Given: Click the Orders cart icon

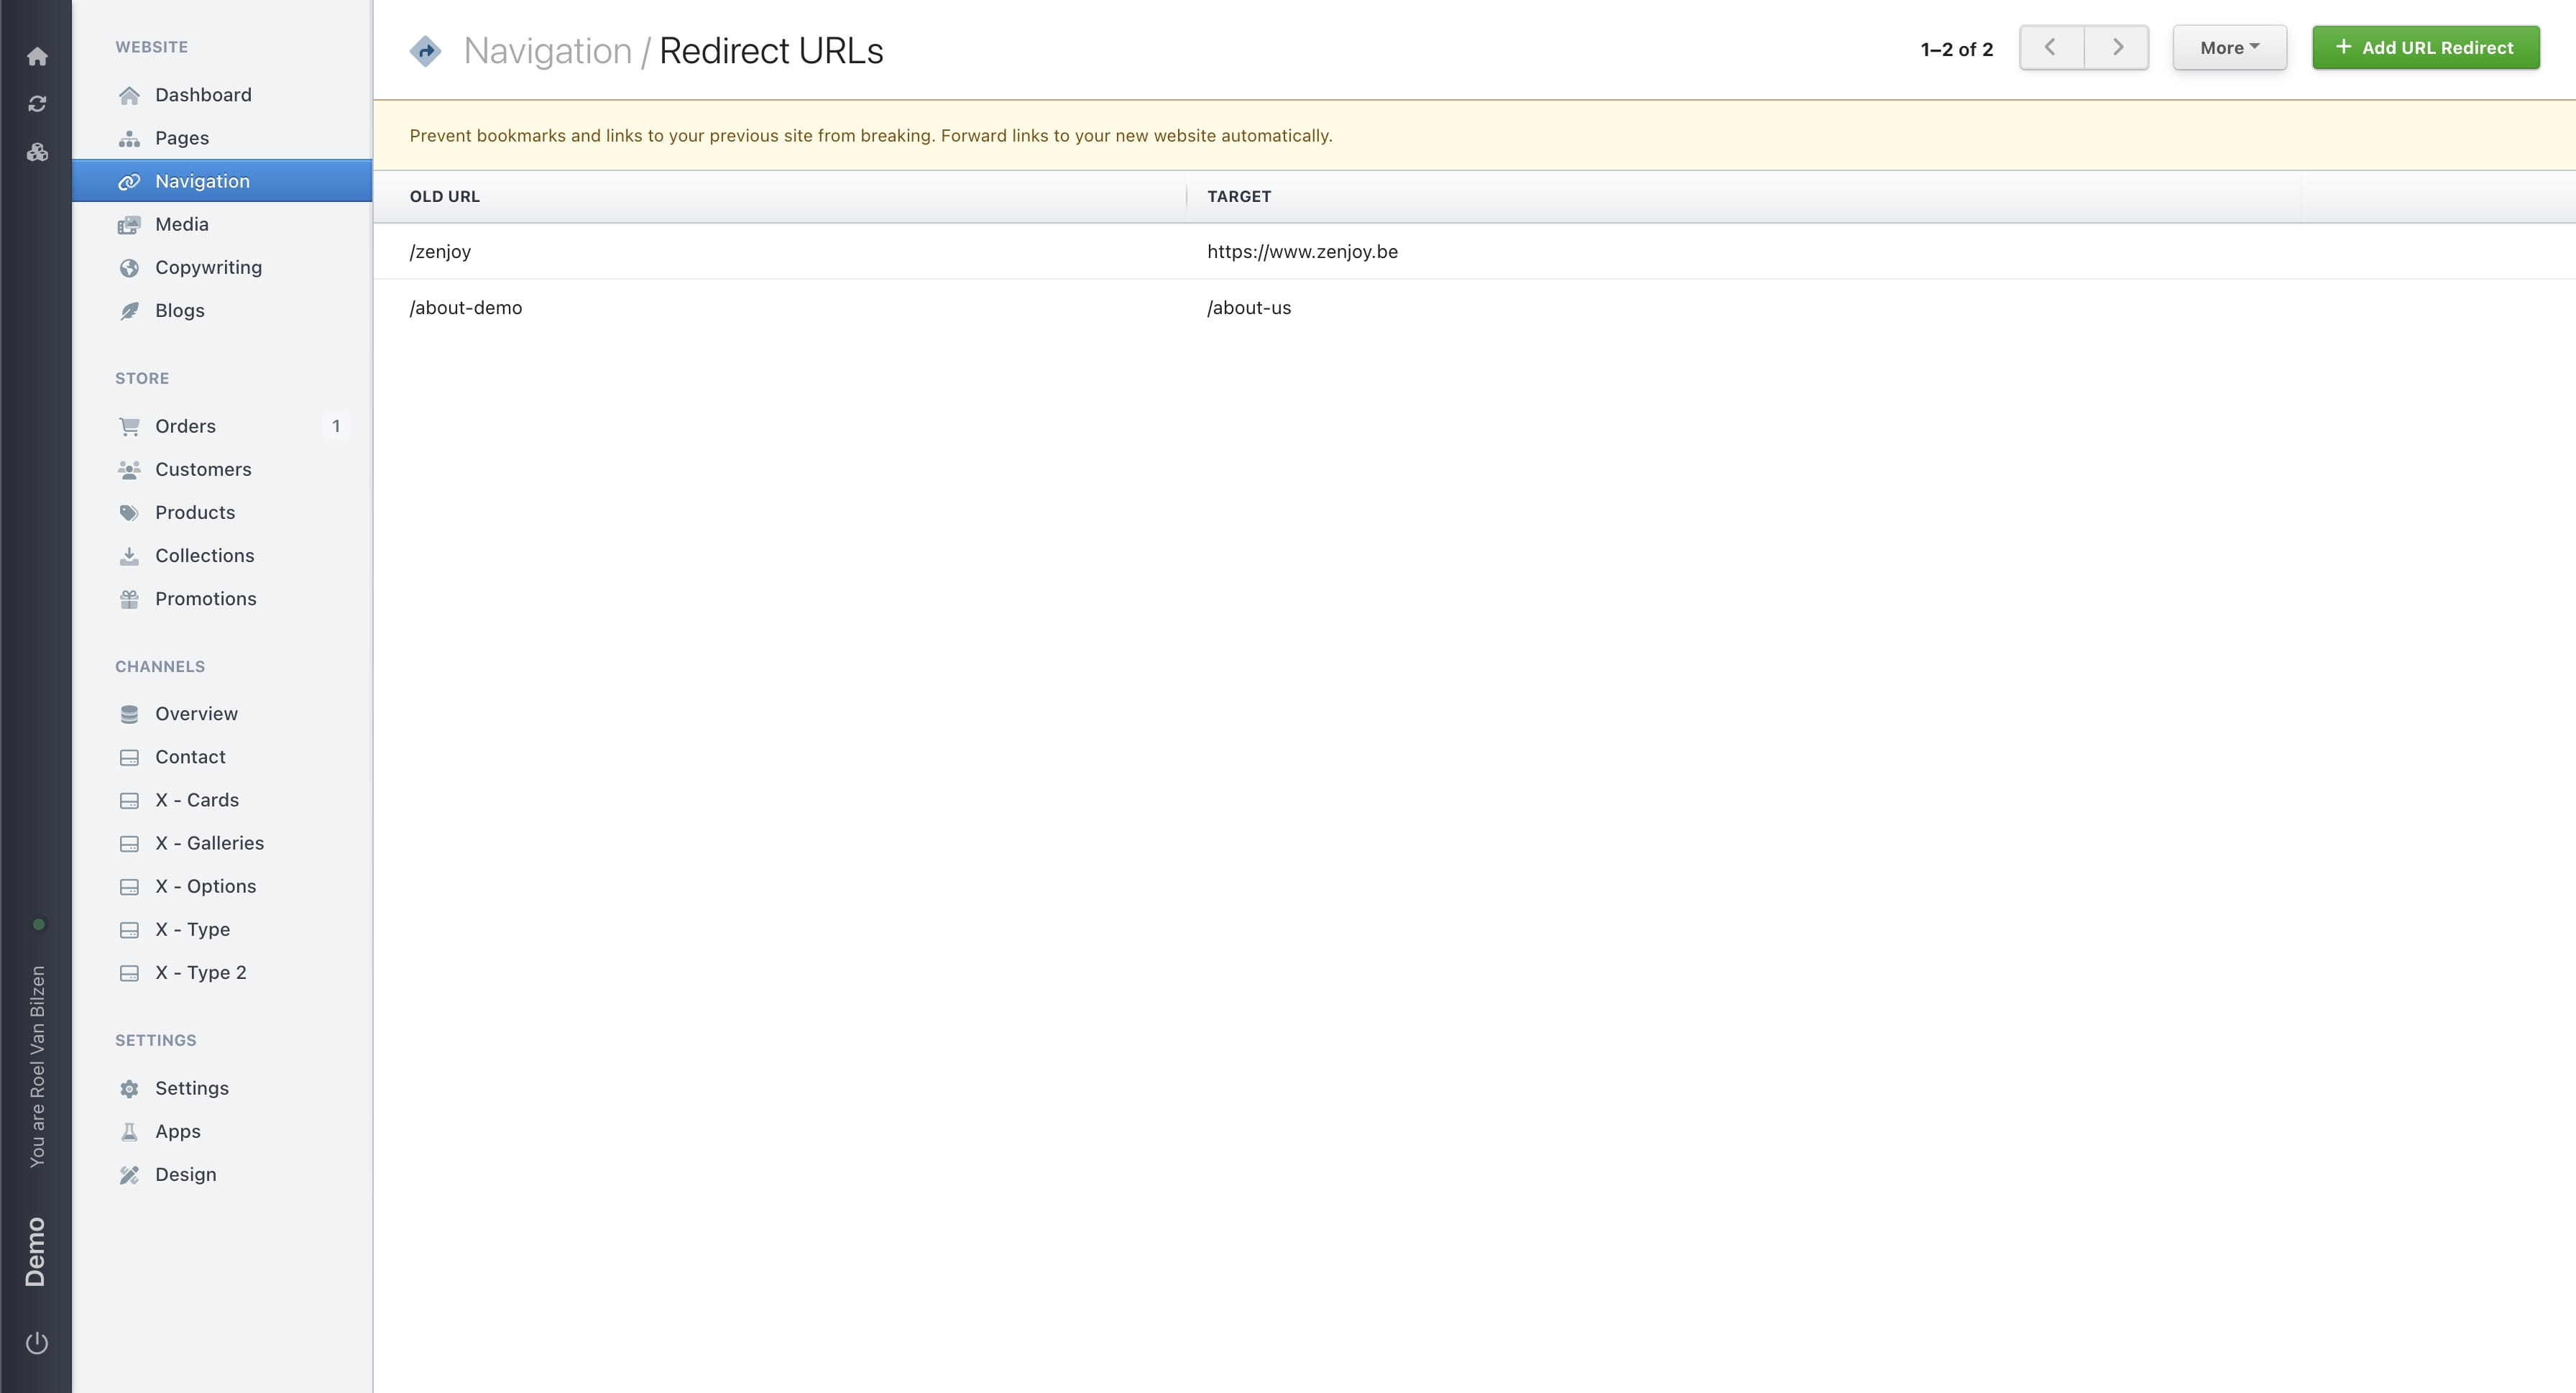Looking at the screenshot, I should [x=130, y=426].
